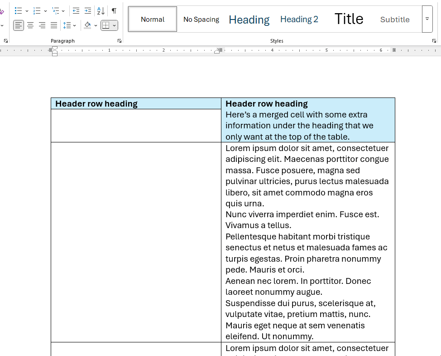Center align the paragraph text
The width and height of the screenshot is (441, 356).
pos(30,25)
